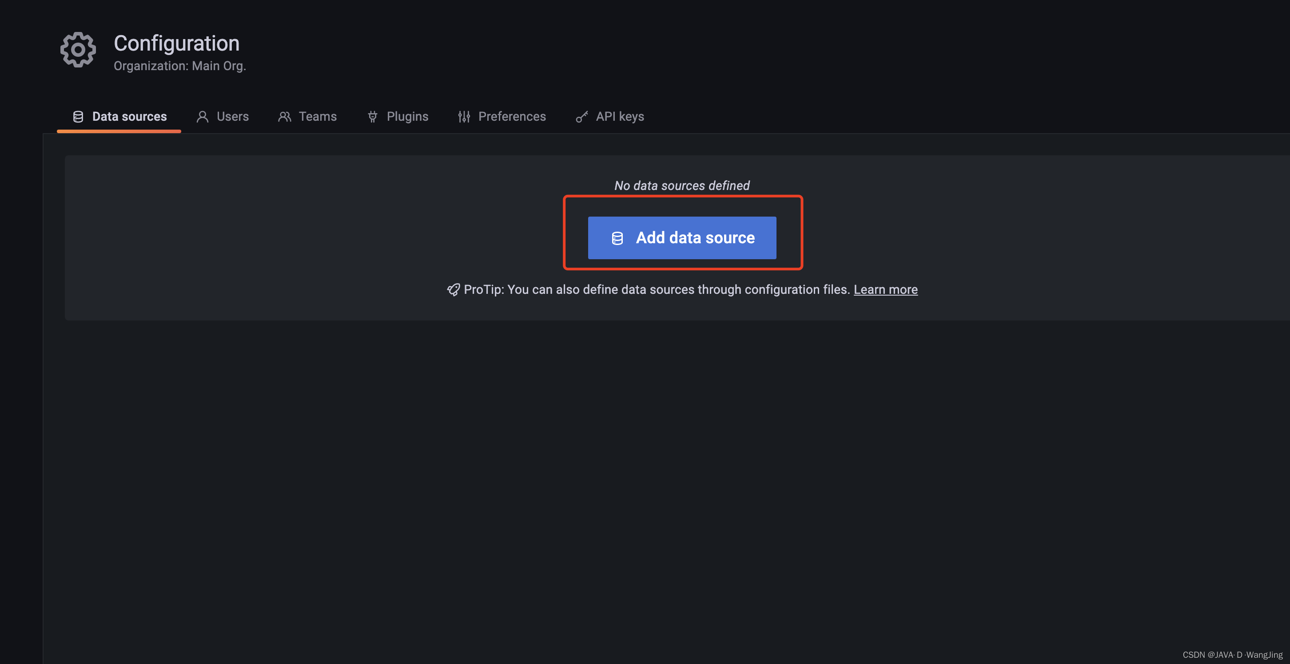Screen dimensions: 1290x664
Task: Follow the Learn more link
Action: coord(885,290)
